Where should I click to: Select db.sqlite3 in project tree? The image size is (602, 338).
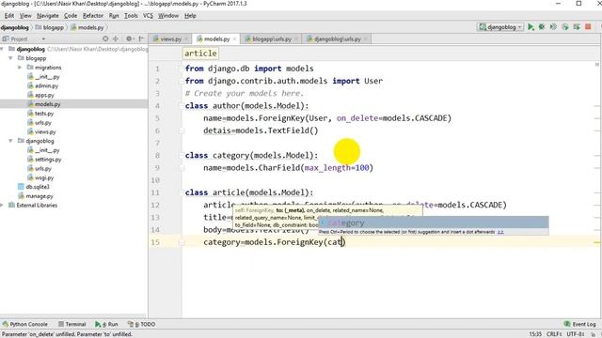point(38,187)
